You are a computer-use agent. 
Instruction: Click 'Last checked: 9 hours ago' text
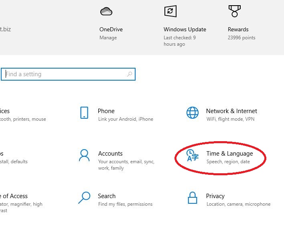(x=180, y=41)
